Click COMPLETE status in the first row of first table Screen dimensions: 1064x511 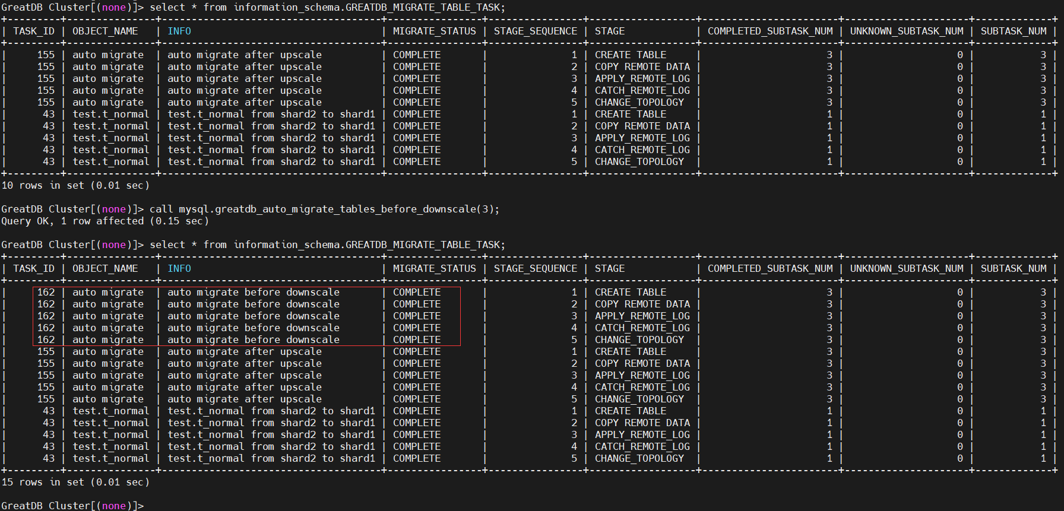417,55
